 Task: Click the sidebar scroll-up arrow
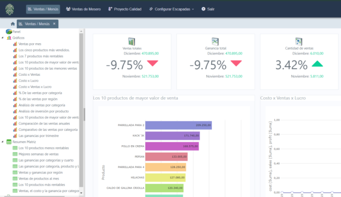pyautogui.click(x=81, y=31)
